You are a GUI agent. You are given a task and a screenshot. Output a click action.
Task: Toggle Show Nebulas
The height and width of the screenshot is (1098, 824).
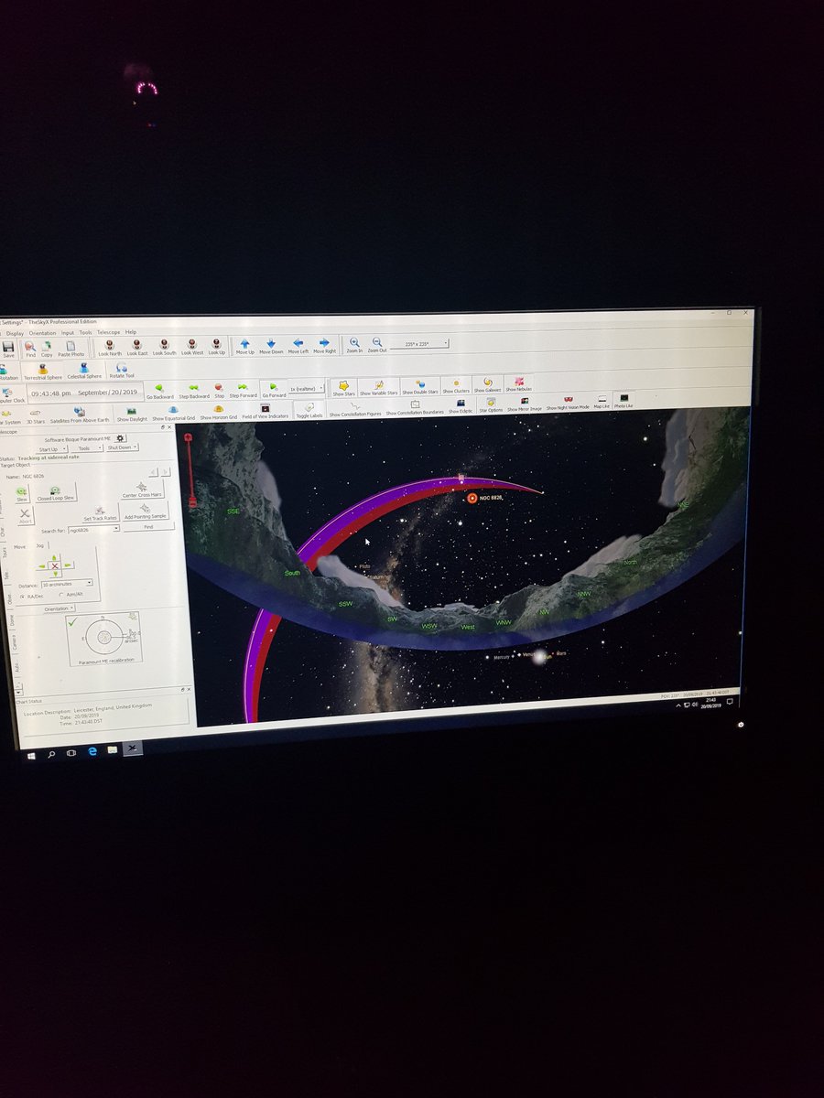point(518,384)
